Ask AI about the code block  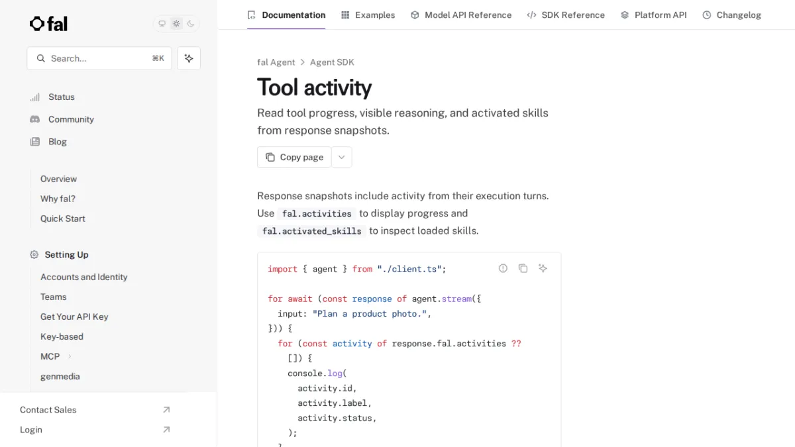tap(543, 268)
